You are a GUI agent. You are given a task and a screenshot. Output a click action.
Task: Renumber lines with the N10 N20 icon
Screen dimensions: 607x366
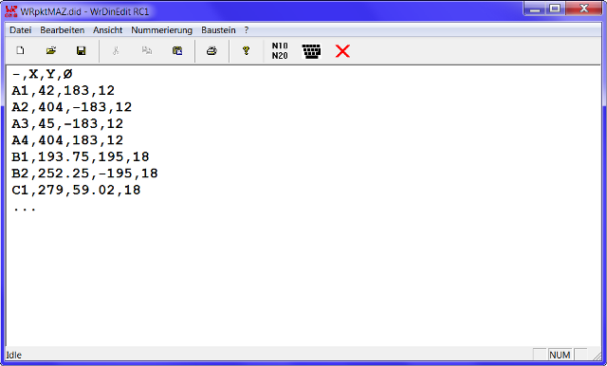[280, 50]
